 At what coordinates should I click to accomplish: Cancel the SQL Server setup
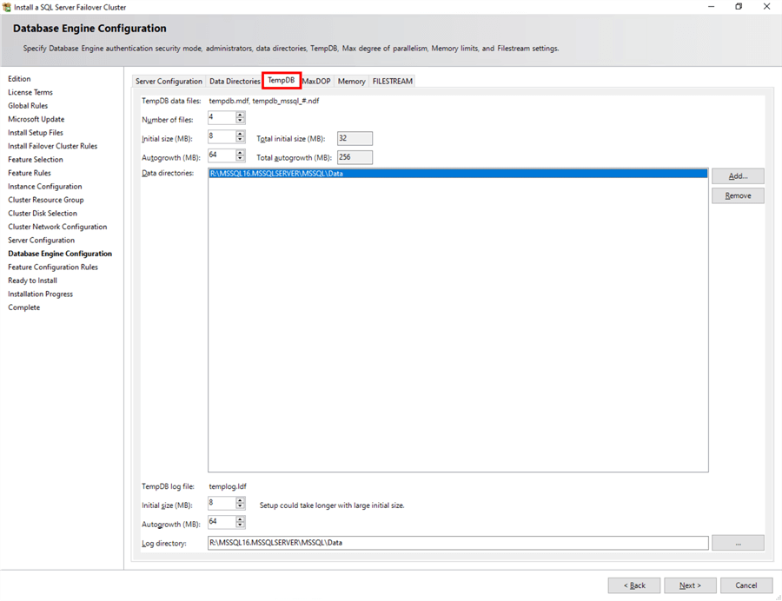pyautogui.click(x=746, y=585)
